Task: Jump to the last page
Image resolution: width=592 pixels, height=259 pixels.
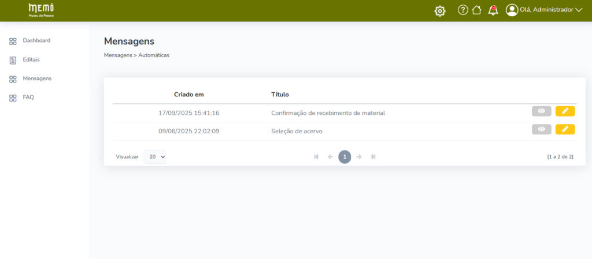Action: 373,157
